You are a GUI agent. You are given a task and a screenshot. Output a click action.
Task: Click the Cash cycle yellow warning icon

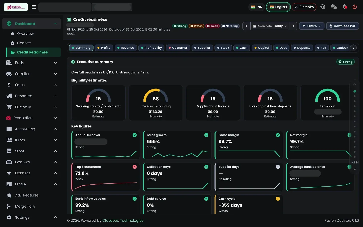278,199
